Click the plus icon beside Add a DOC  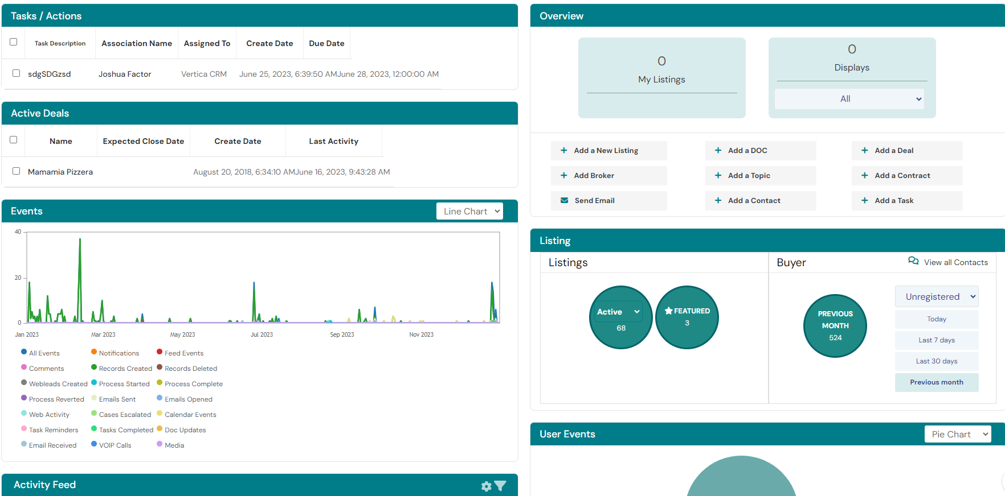(x=718, y=151)
